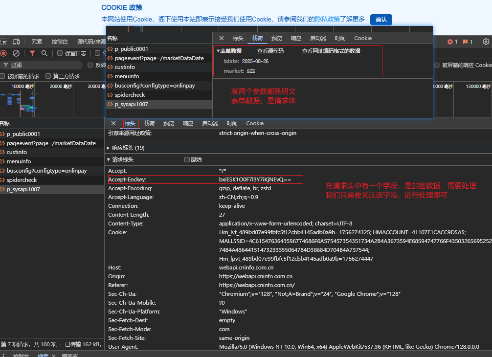The width and height of the screenshot is (492, 357).
Task: Select p_sysapi1007 in overlay request list
Action: pos(159,104)
